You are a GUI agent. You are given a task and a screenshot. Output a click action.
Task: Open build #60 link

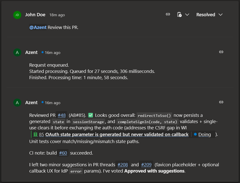63,153
